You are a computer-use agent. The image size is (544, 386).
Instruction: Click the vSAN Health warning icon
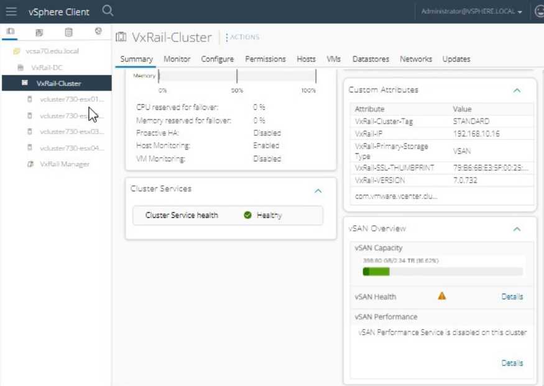441,297
